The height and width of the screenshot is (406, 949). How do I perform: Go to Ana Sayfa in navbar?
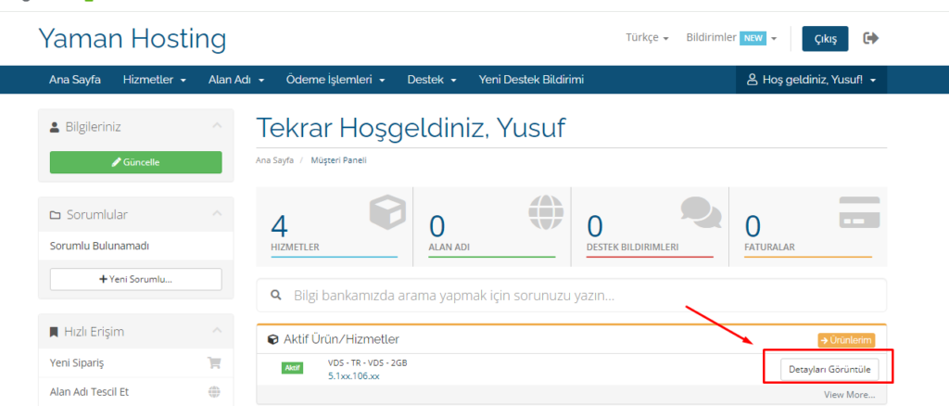(x=75, y=80)
